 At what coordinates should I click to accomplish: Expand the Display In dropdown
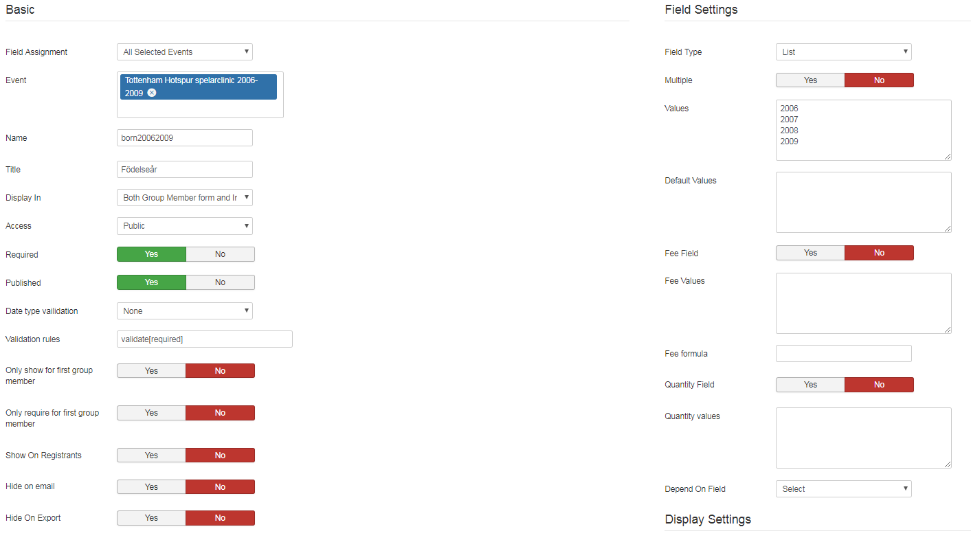pos(184,198)
